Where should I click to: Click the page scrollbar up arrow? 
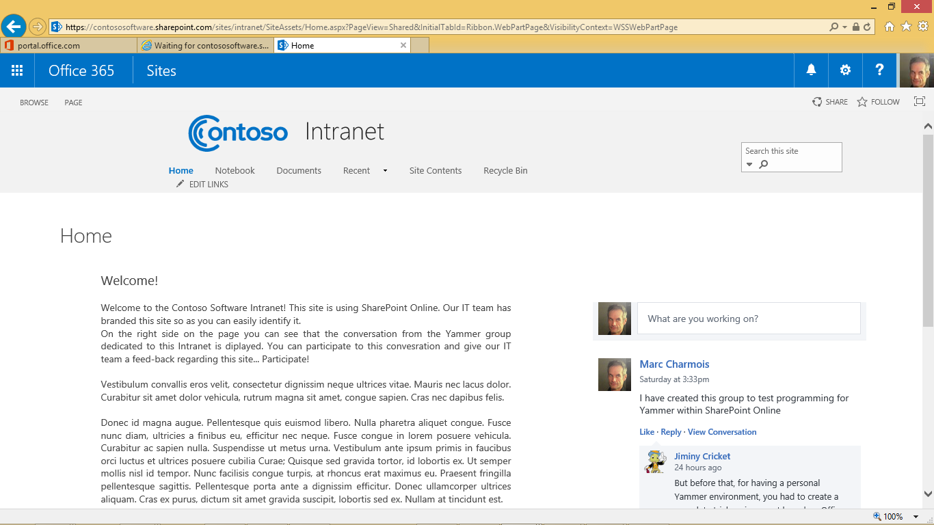pyautogui.click(x=928, y=126)
